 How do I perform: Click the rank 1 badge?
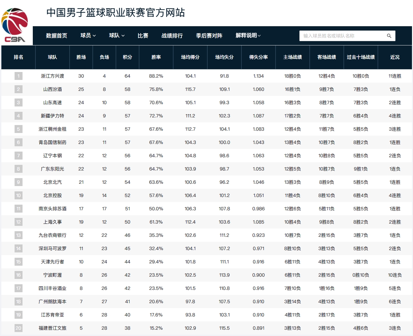click(18, 76)
